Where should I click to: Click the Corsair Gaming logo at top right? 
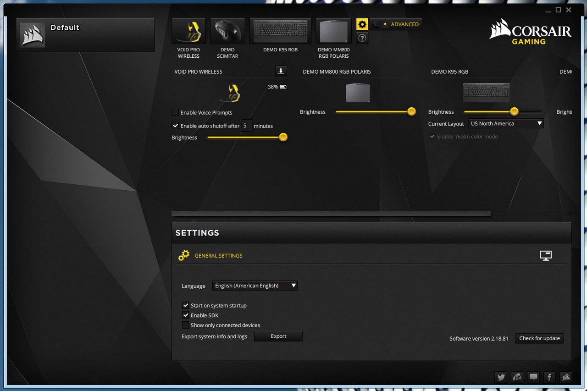[x=531, y=32]
